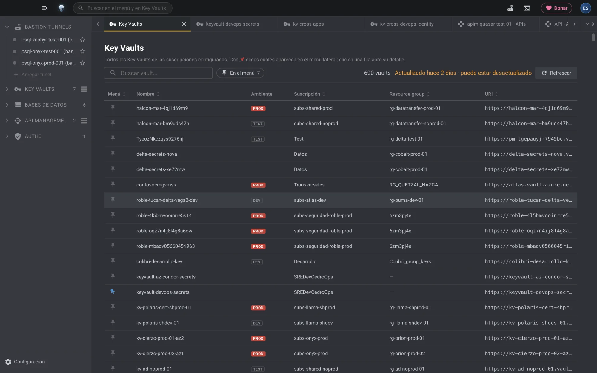Pin roble-tucan-delta-vega2-dev to the menu
Screen dimensions: 597x373
(113, 200)
